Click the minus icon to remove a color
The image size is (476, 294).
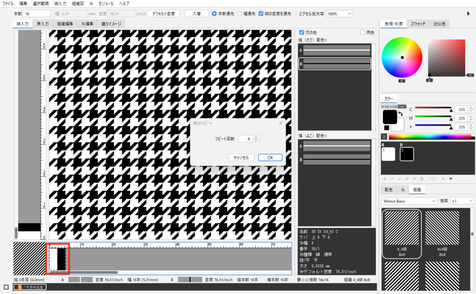point(392,179)
